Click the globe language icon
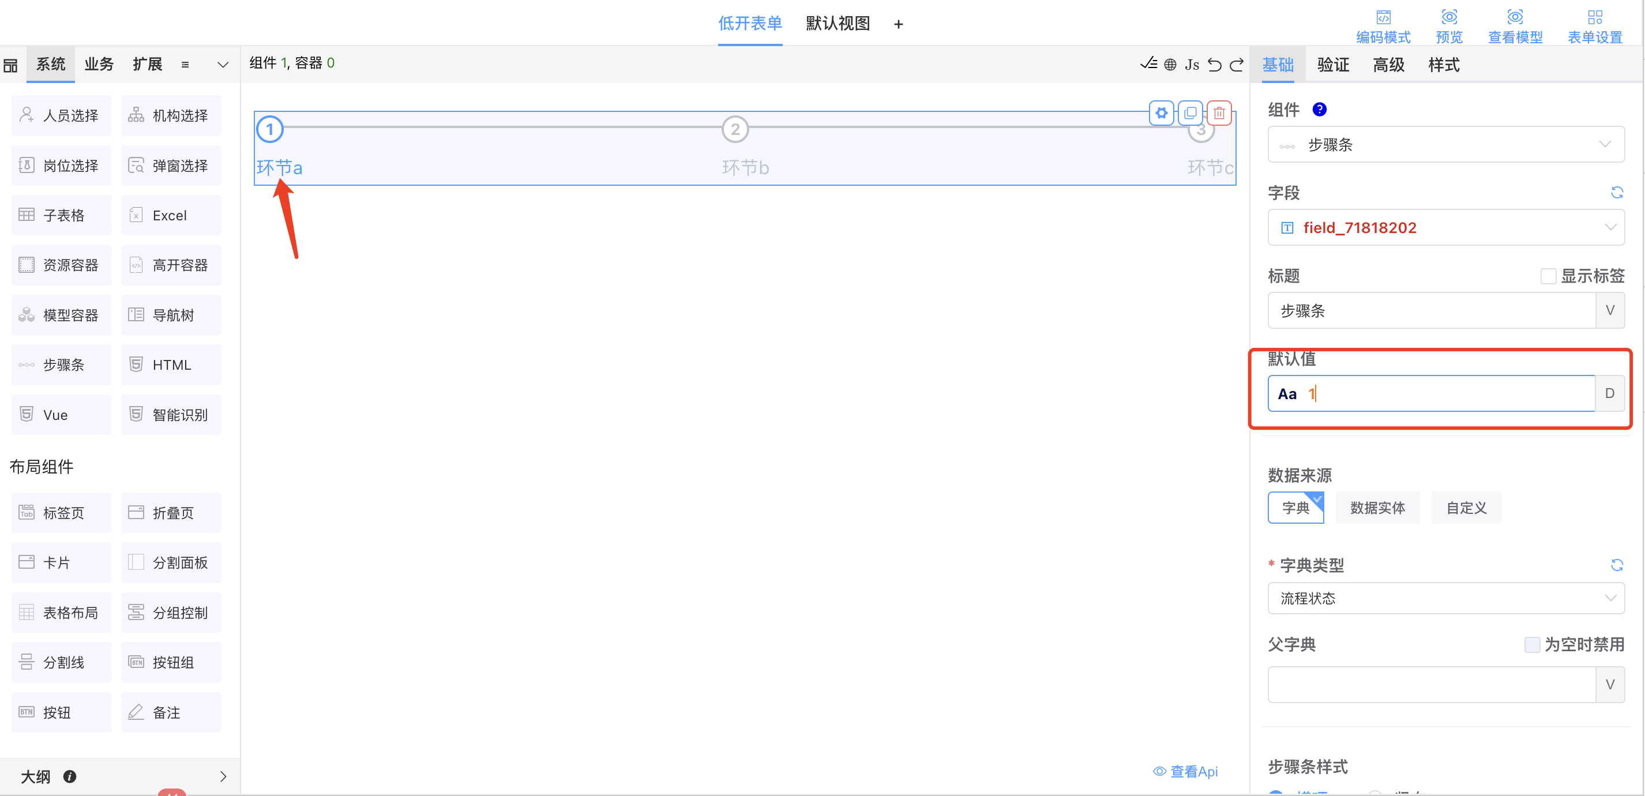This screenshot has width=1645, height=796. point(1170,65)
